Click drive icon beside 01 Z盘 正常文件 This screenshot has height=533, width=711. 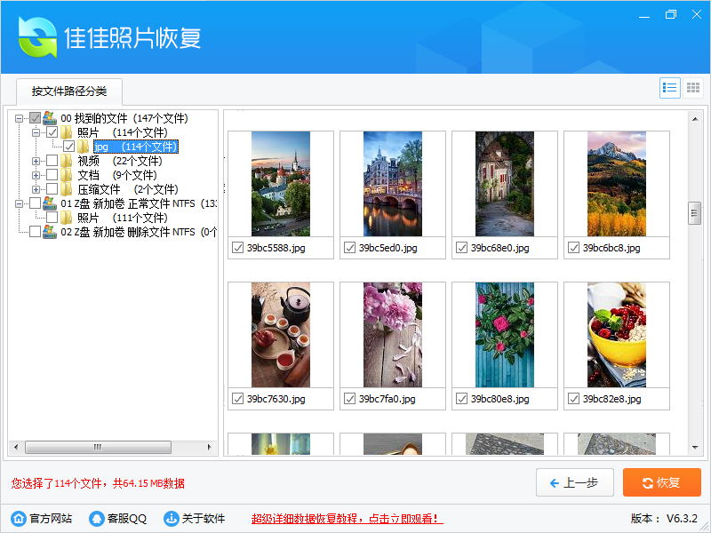point(50,203)
